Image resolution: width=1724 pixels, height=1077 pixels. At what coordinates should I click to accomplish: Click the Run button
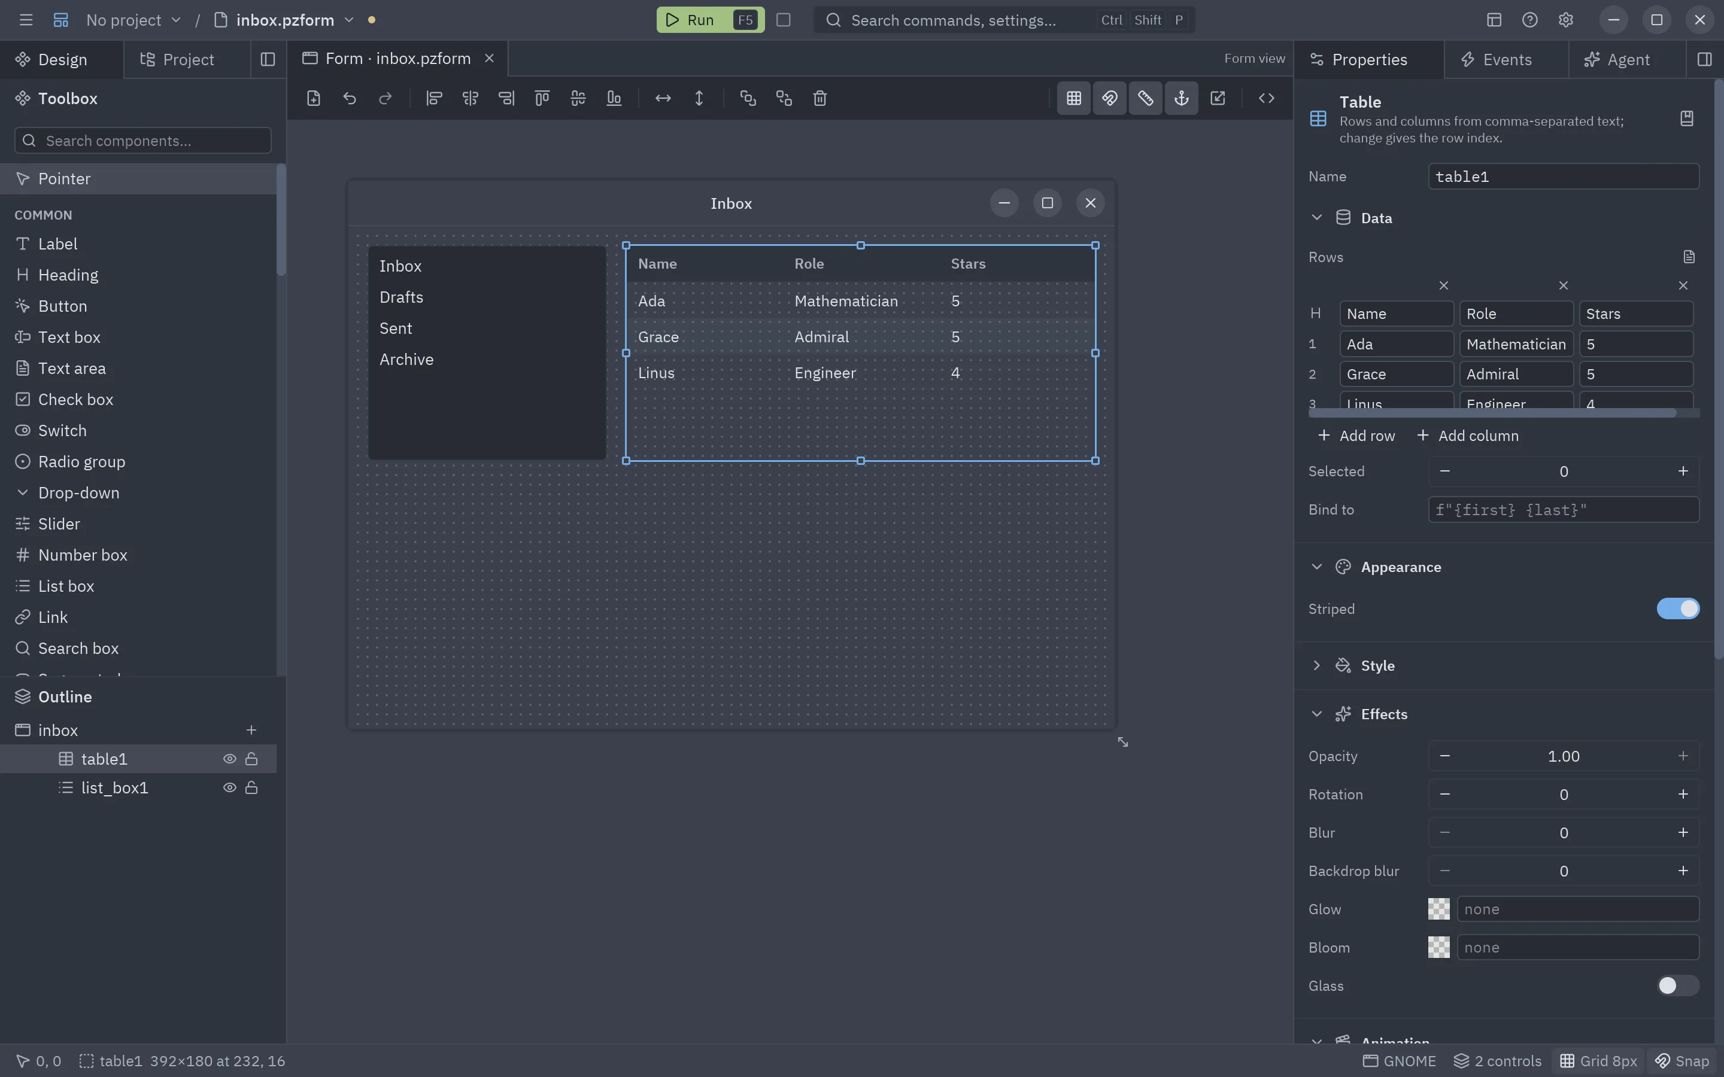(711, 20)
